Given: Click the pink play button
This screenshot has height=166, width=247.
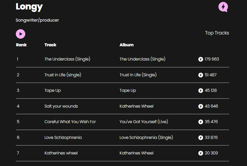Looking at the screenshot, I should coord(21,34).
